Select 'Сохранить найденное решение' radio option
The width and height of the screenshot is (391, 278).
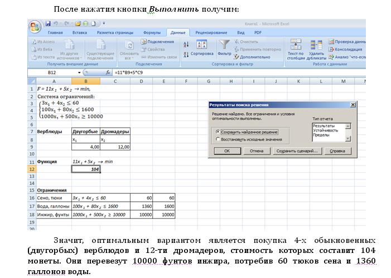point(218,132)
